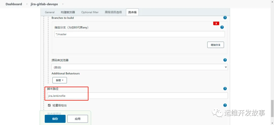The width and height of the screenshot is (274, 125).
Task: Open help for 脚本路径
Action: coord(225,89)
